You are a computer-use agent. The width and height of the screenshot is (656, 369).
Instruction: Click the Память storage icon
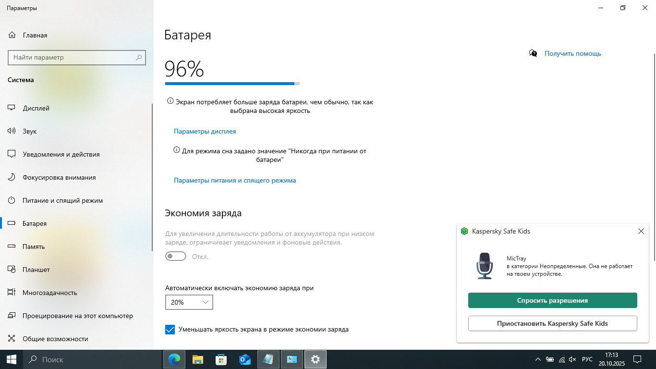point(12,246)
